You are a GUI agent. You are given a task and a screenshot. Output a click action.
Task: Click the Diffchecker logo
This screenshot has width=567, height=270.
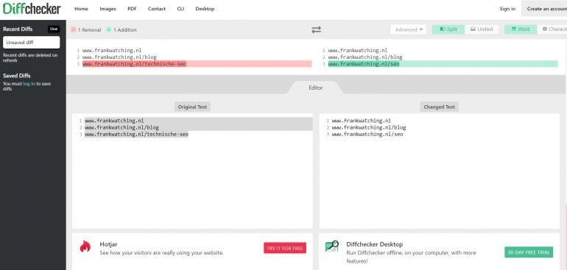(32, 9)
